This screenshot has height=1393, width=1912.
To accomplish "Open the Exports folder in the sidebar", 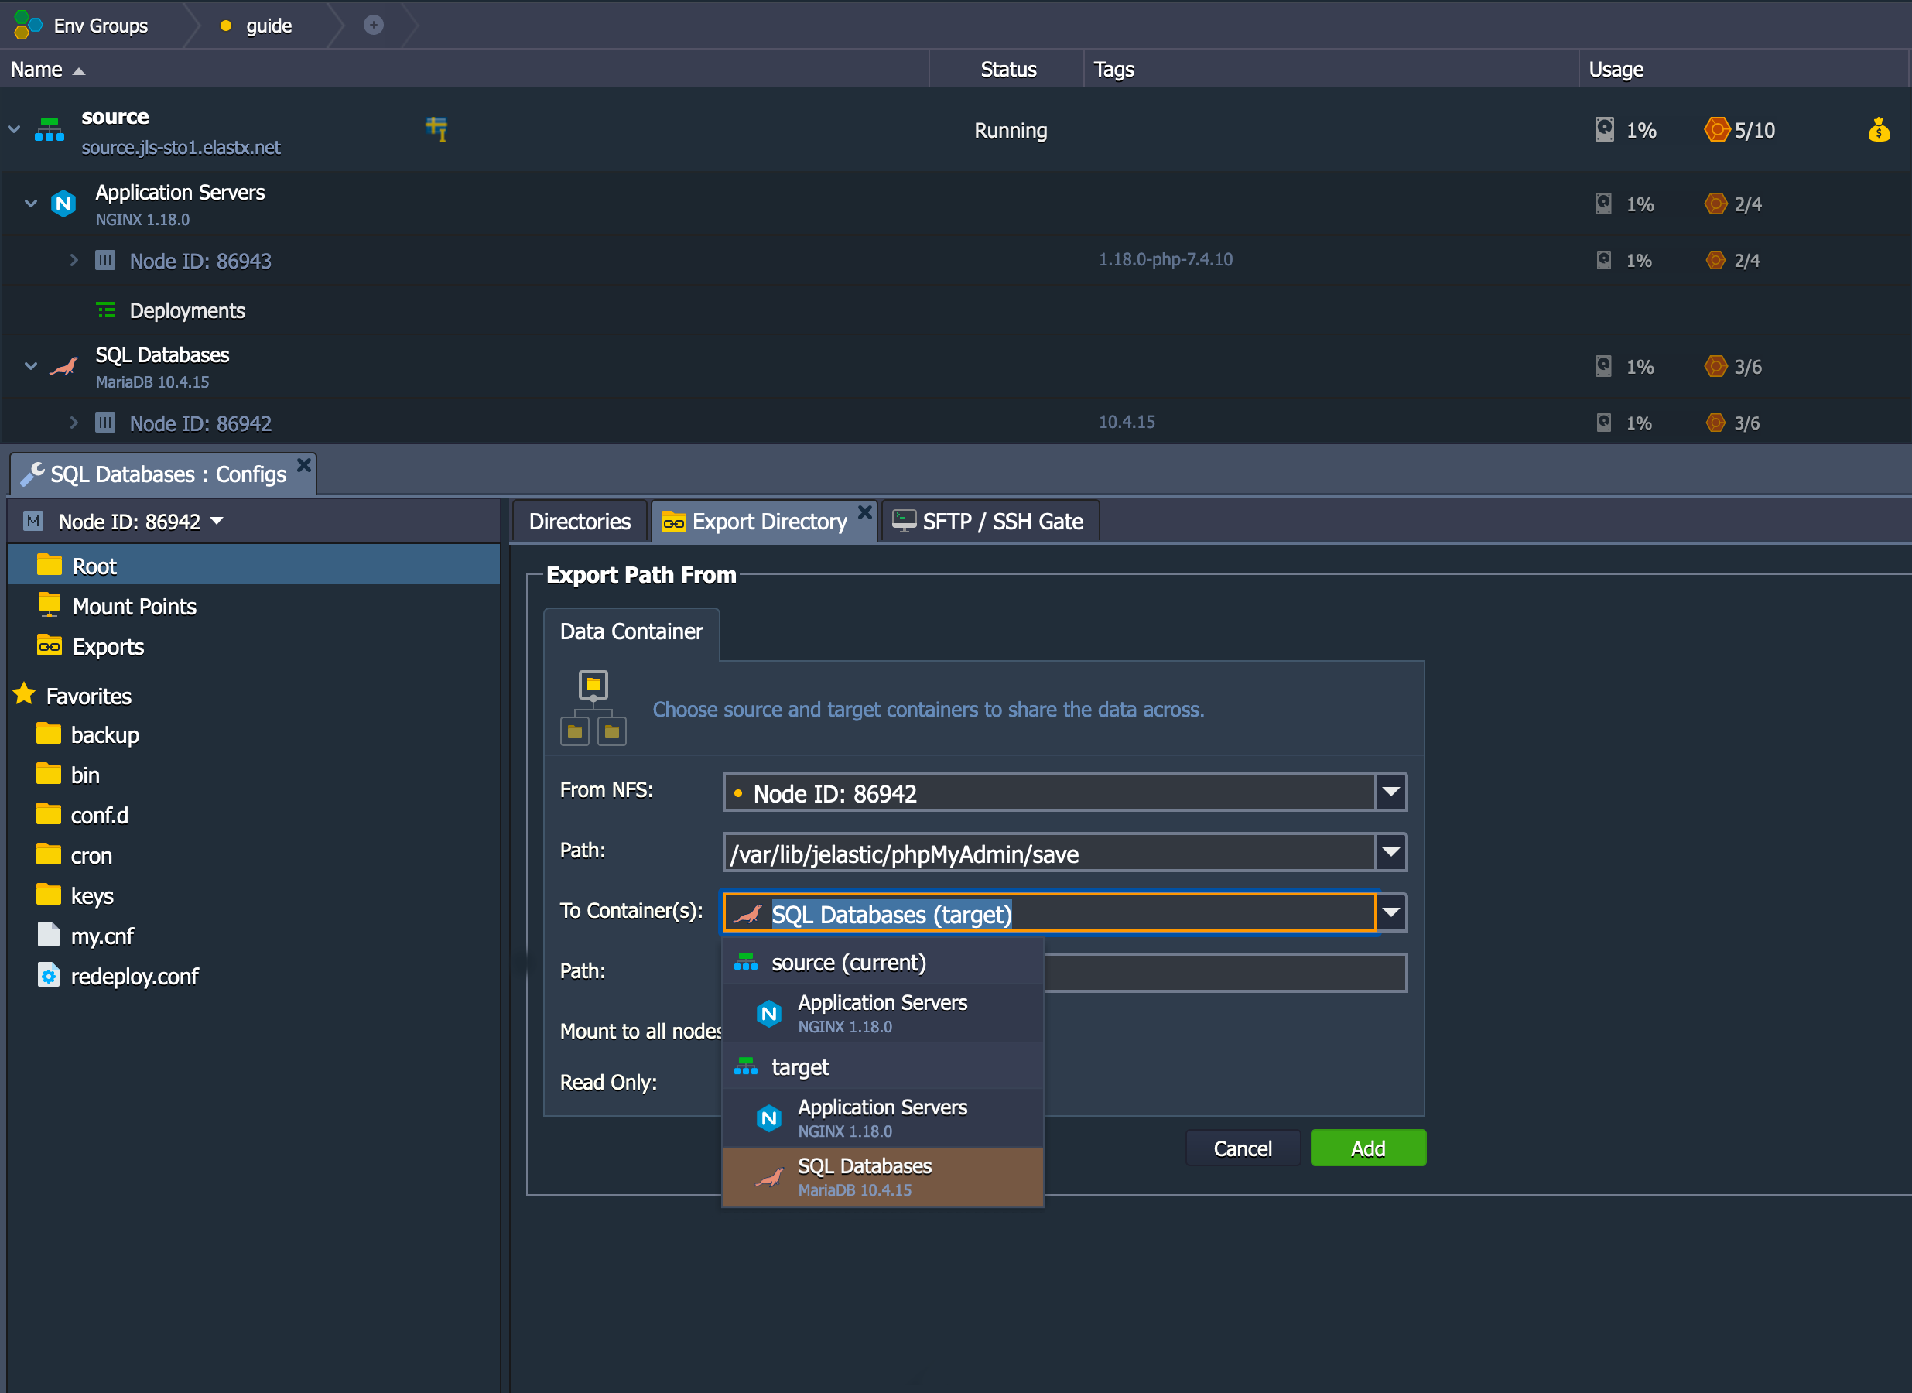I will [108, 647].
